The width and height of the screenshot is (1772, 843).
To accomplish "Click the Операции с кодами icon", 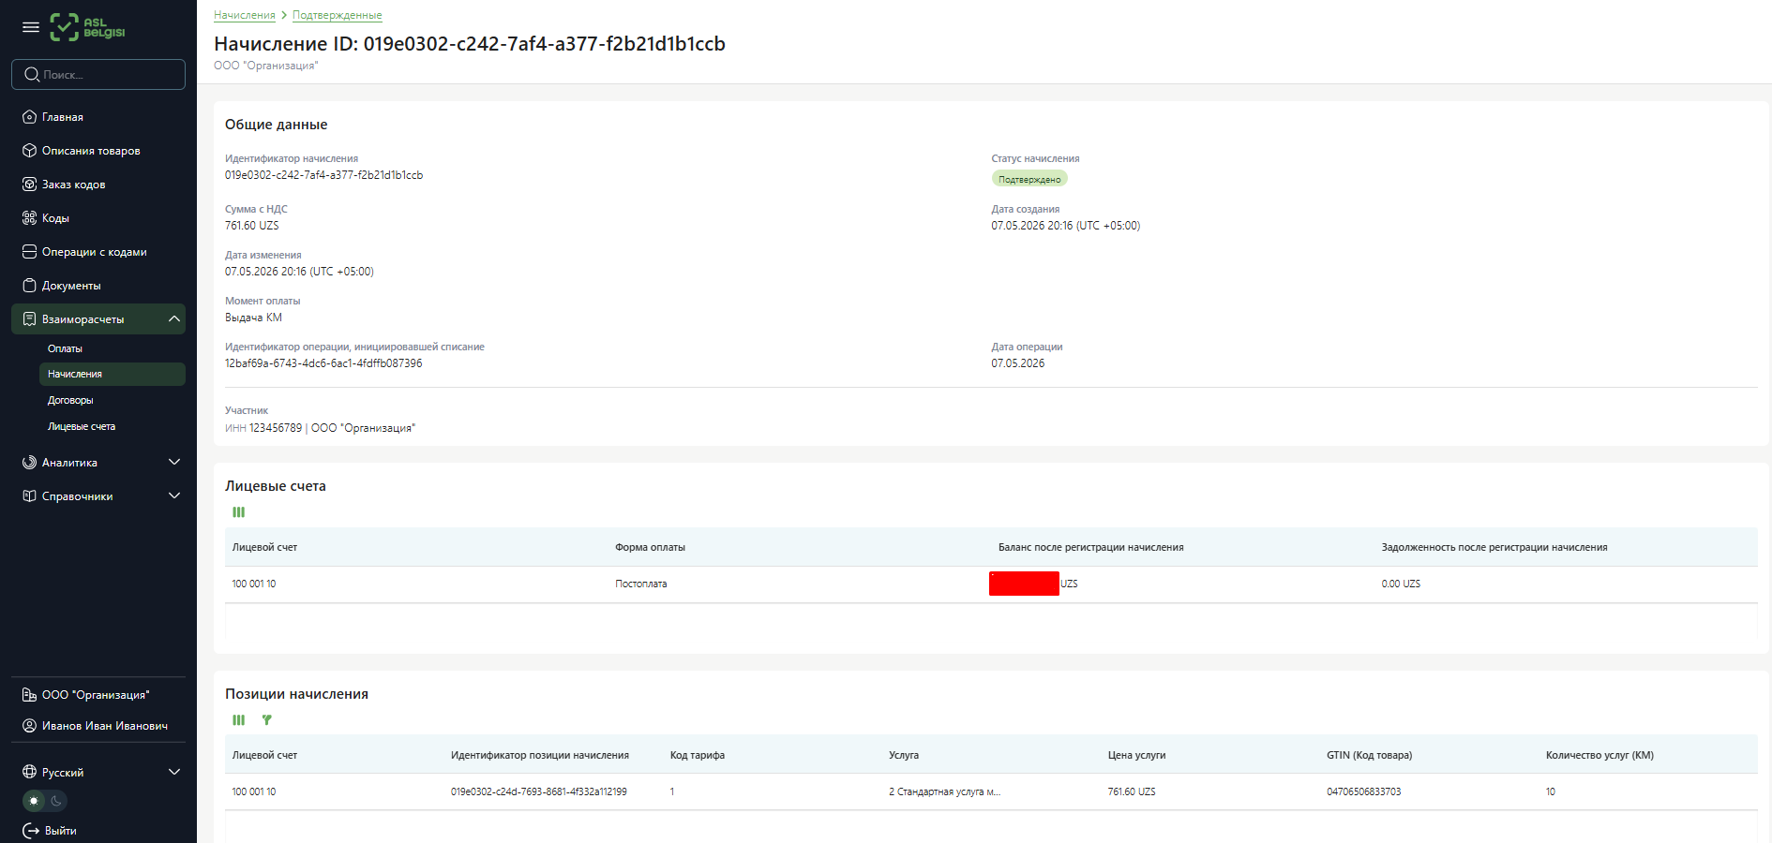I will [x=29, y=252].
